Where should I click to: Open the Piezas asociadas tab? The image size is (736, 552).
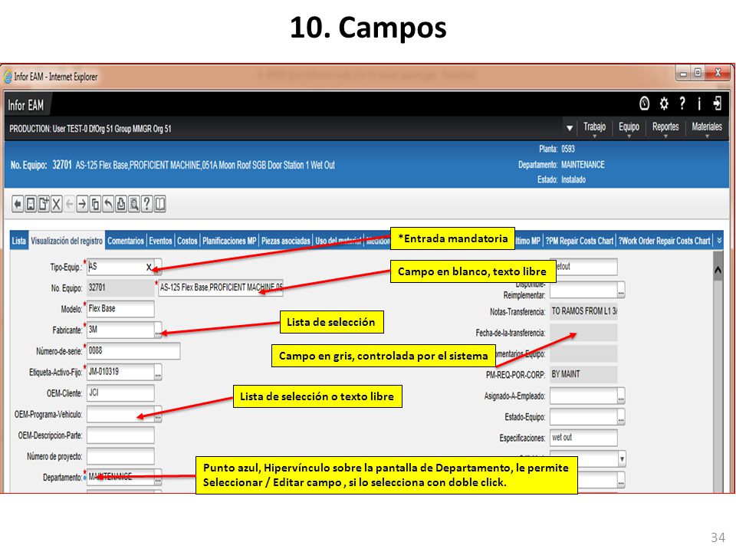coord(286,241)
